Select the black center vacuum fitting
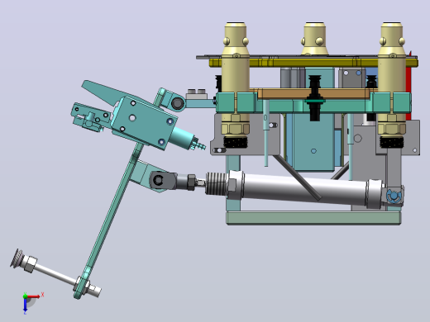Screen dimensions: 430x322 (x=315, y=97)
